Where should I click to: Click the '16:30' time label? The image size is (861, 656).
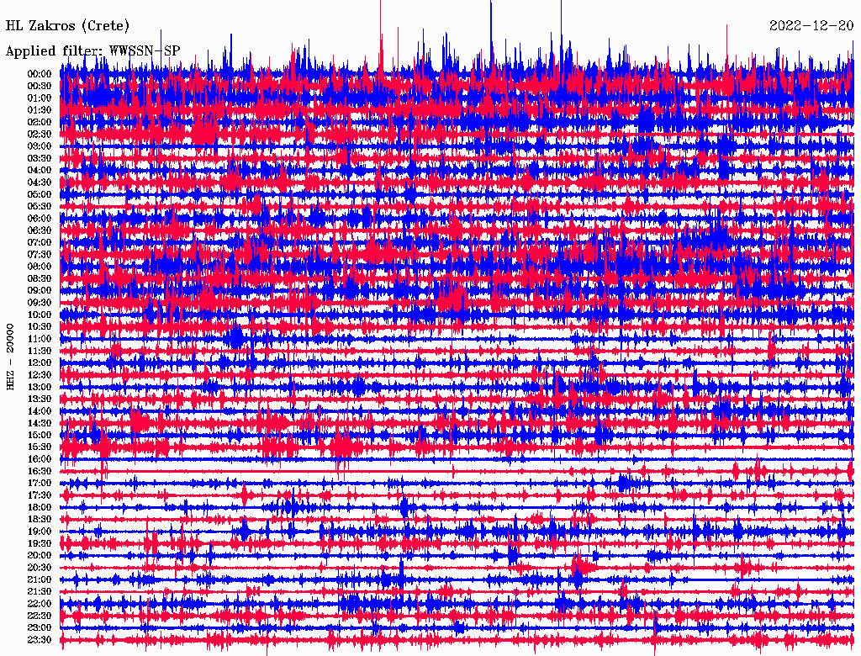coord(40,472)
